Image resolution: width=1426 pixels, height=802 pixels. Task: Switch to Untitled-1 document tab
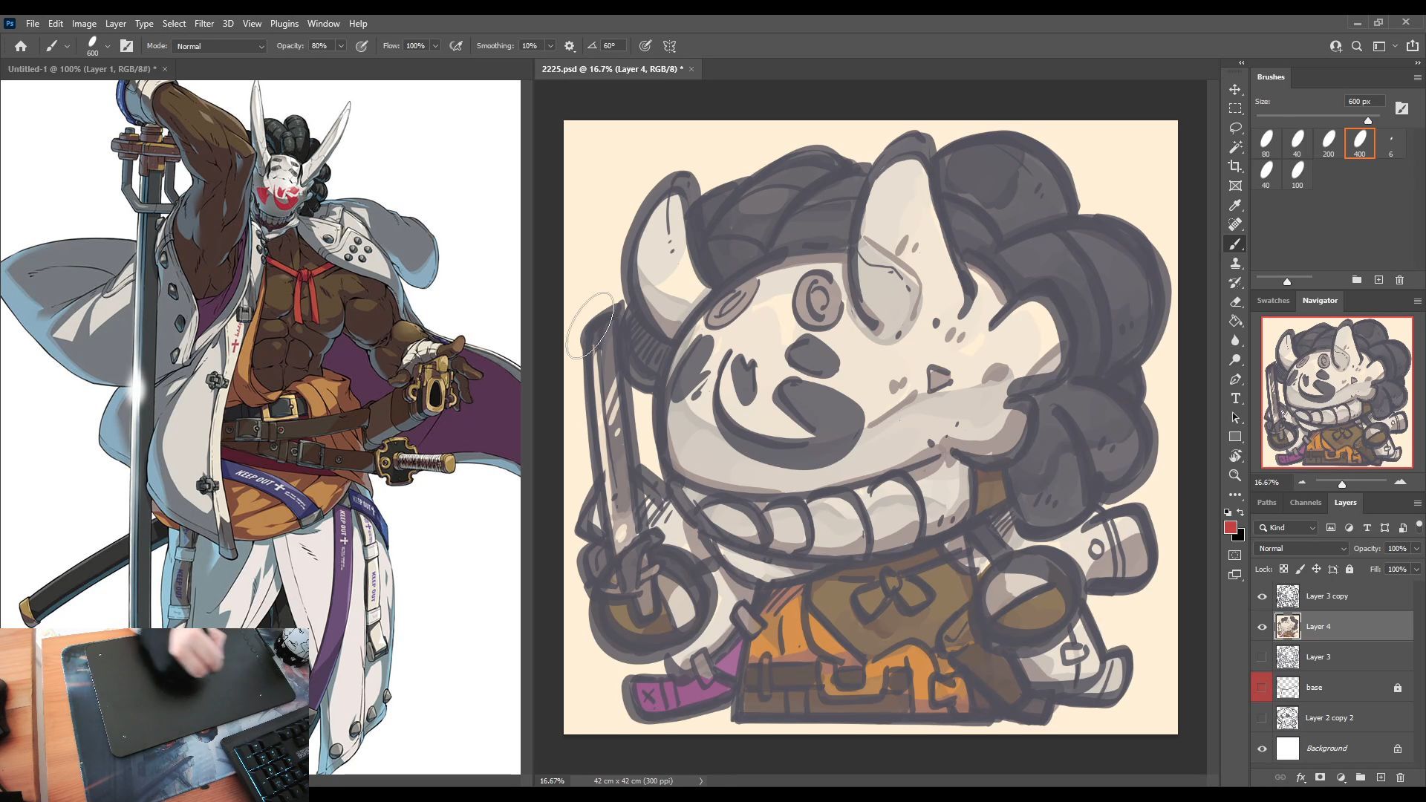coord(82,69)
